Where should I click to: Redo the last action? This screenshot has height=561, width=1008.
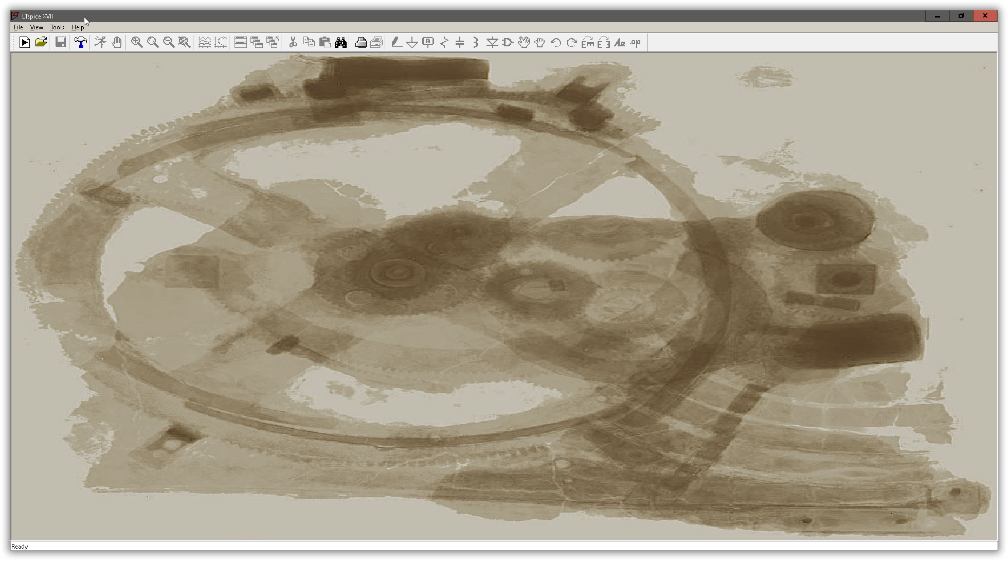pos(572,42)
